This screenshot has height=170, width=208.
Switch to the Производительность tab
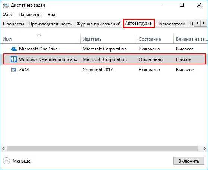tap(50, 24)
